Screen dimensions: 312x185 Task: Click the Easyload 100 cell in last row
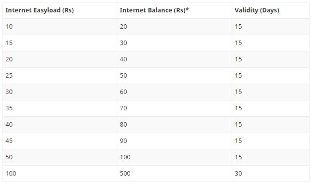tap(60, 174)
